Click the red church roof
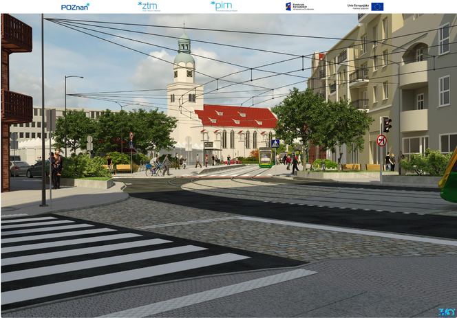 [x=235, y=116]
